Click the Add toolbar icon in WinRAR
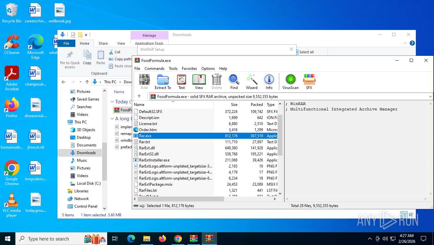This screenshot has height=245, width=434. point(144,82)
